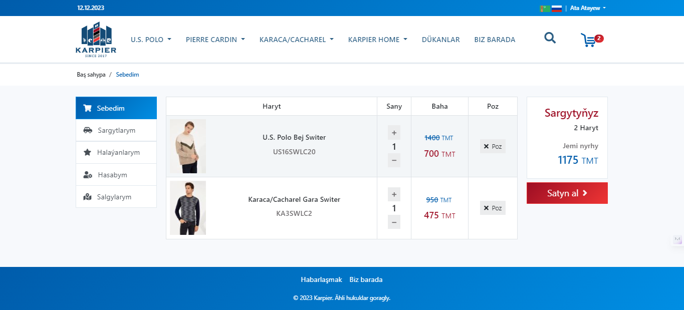Viewport: 684px width, 310px height.
Task: Decrease quantity of Karaca/Cacharel Gara Switer
Action: coord(394,222)
